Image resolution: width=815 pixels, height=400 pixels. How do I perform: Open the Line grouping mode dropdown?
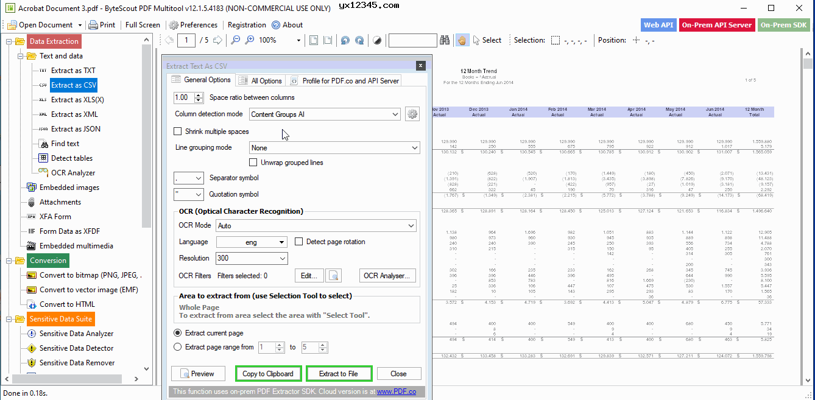tap(335, 148)
